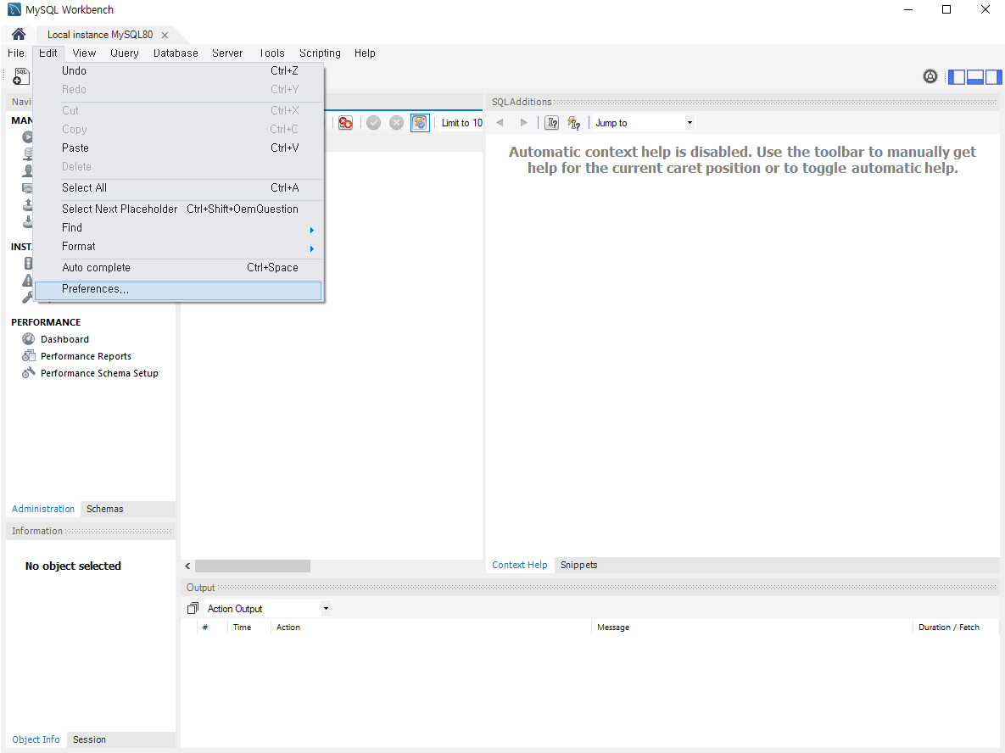The width and height of the screenshot is (1005, 753).
Task: Click Select All in Edit menu
Action: [178, 187]
